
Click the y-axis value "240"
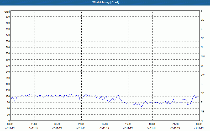(8, 72)
